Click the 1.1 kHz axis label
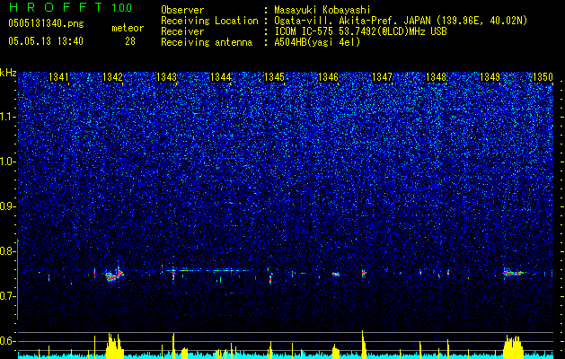 8,117
